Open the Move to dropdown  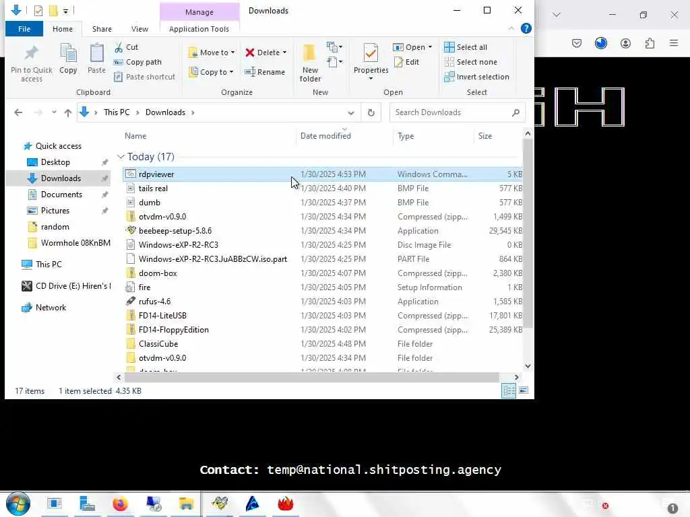(x=212, y=53)
